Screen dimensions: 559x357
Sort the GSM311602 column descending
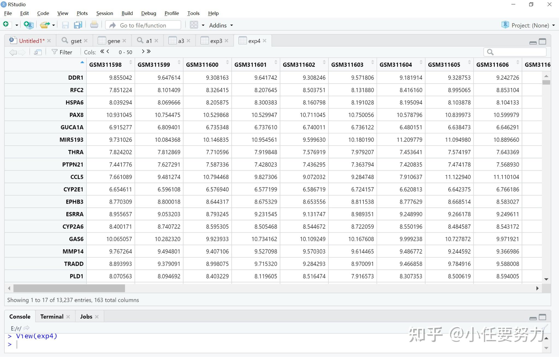tap(324, 63)
